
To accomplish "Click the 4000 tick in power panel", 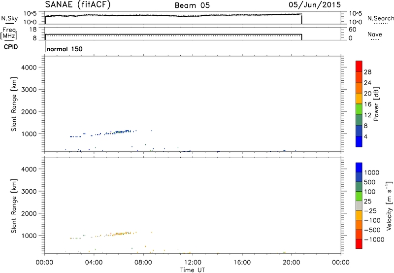I will (x=29, y=68).
